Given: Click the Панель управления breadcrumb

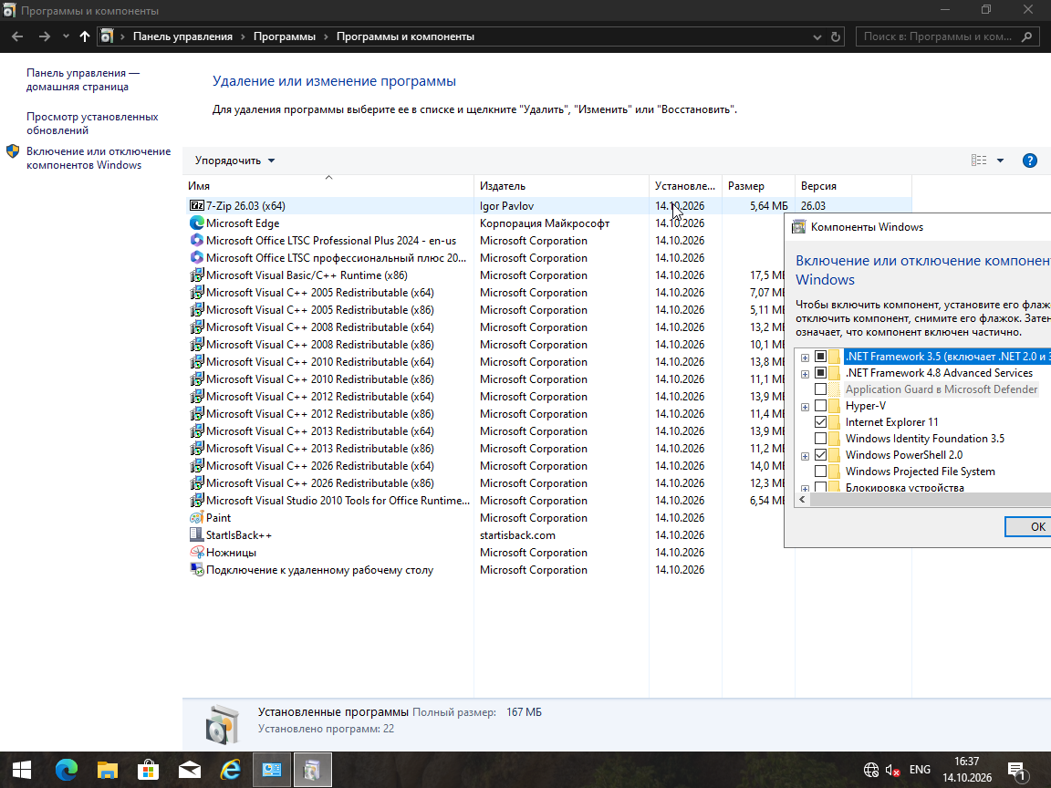Looking at the screenshot, I should (x=183, y=36).
